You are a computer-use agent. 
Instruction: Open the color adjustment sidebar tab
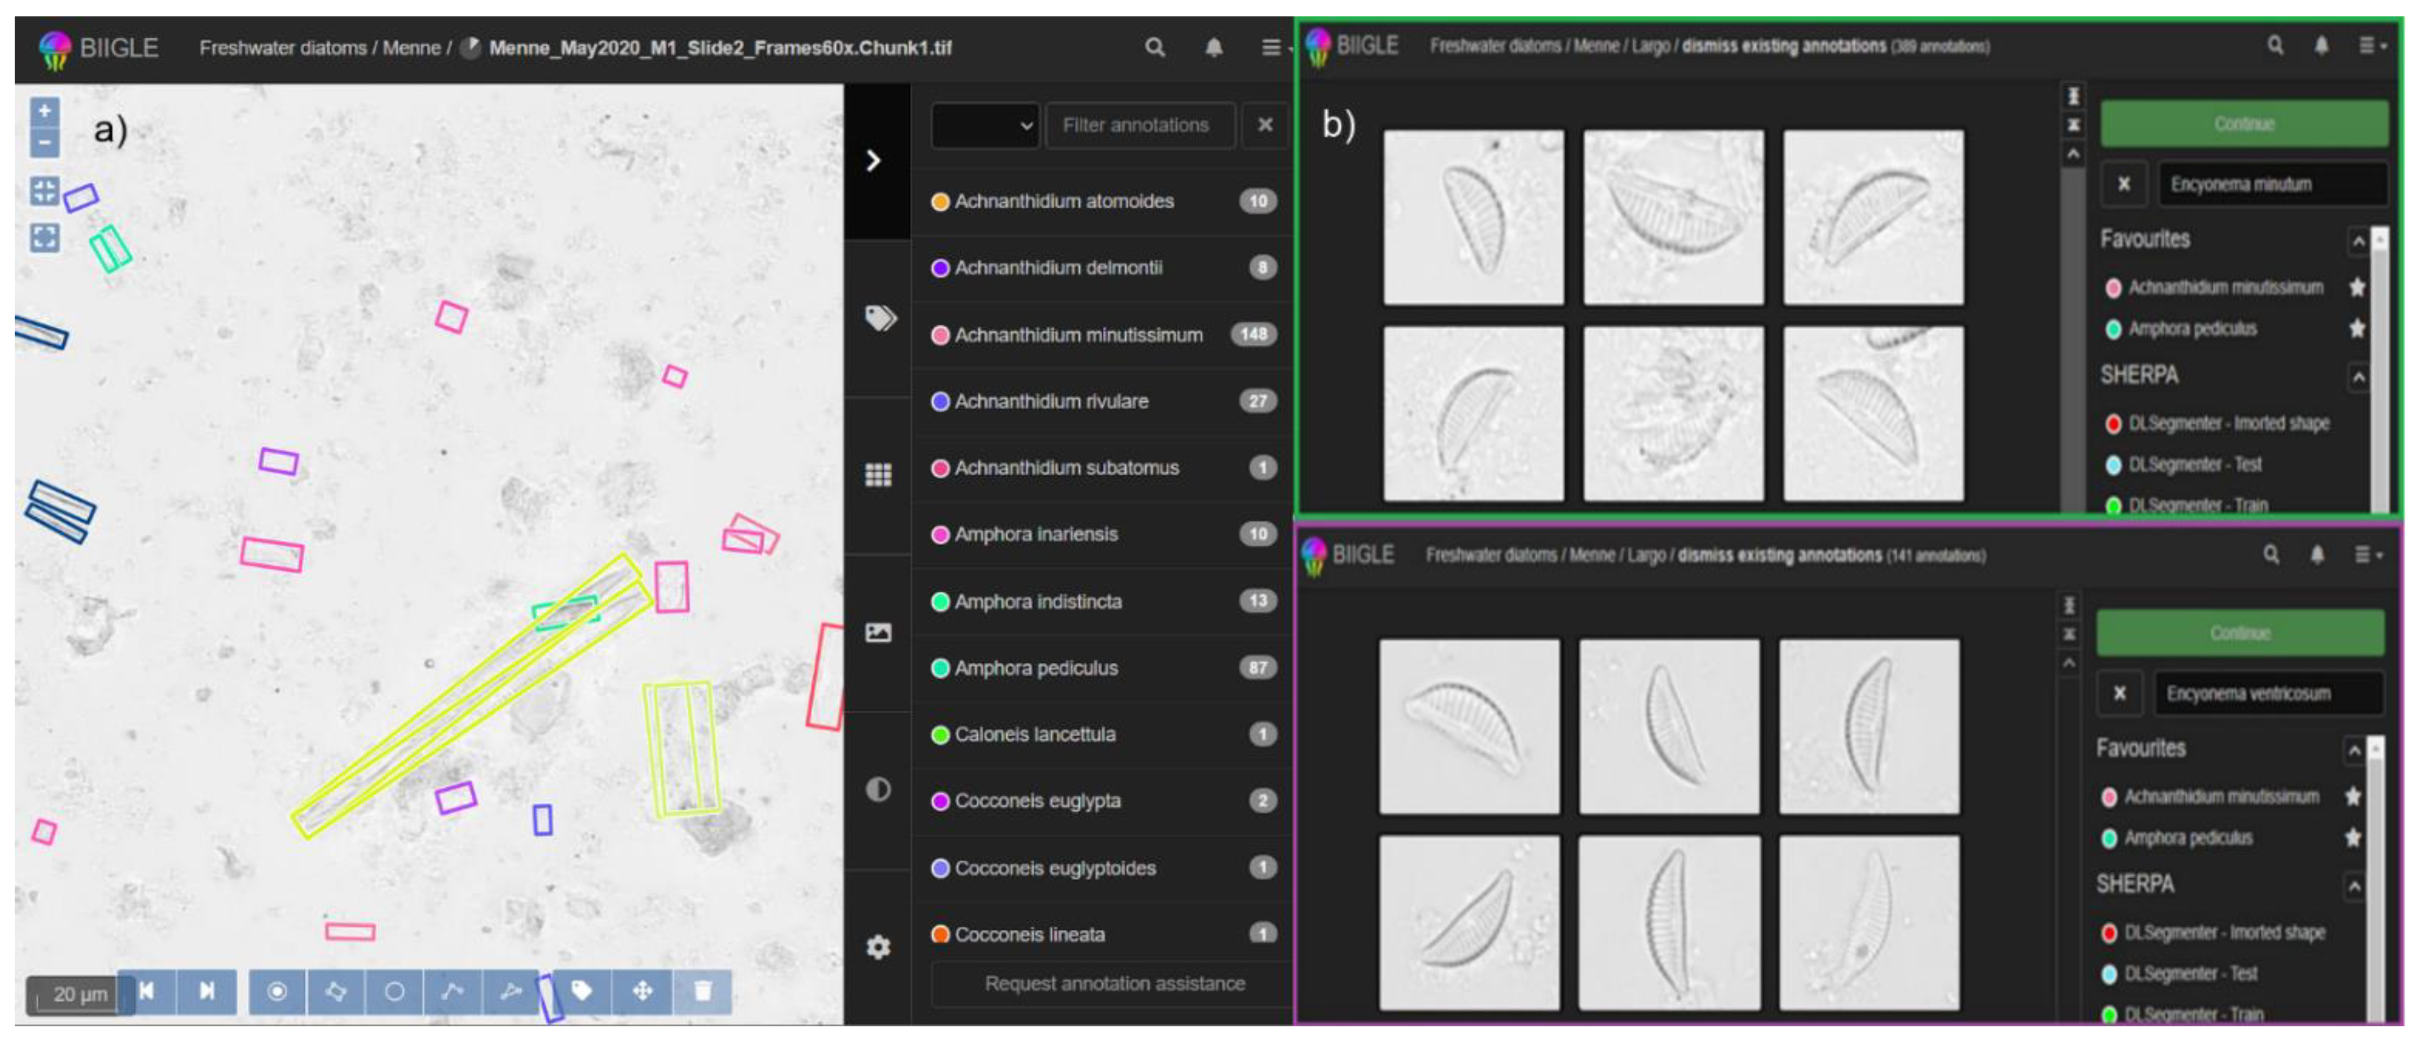[878, 790]
